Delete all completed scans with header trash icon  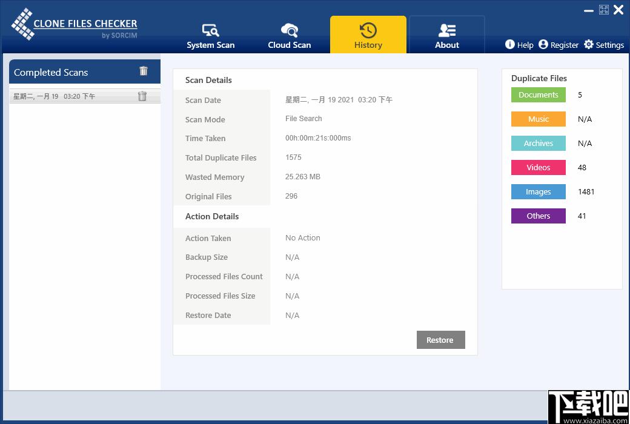point(144,71)
